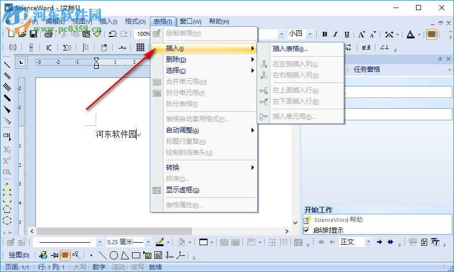Choose 插入表格 from the submenu
Viewport: 454px width, 272px height.
tap(301, 49)
